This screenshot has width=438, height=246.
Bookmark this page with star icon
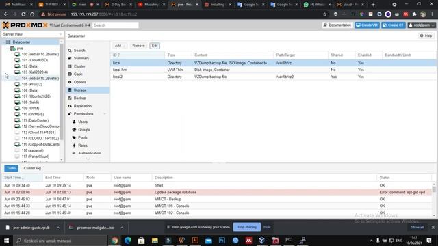click(x=324, y=14)
